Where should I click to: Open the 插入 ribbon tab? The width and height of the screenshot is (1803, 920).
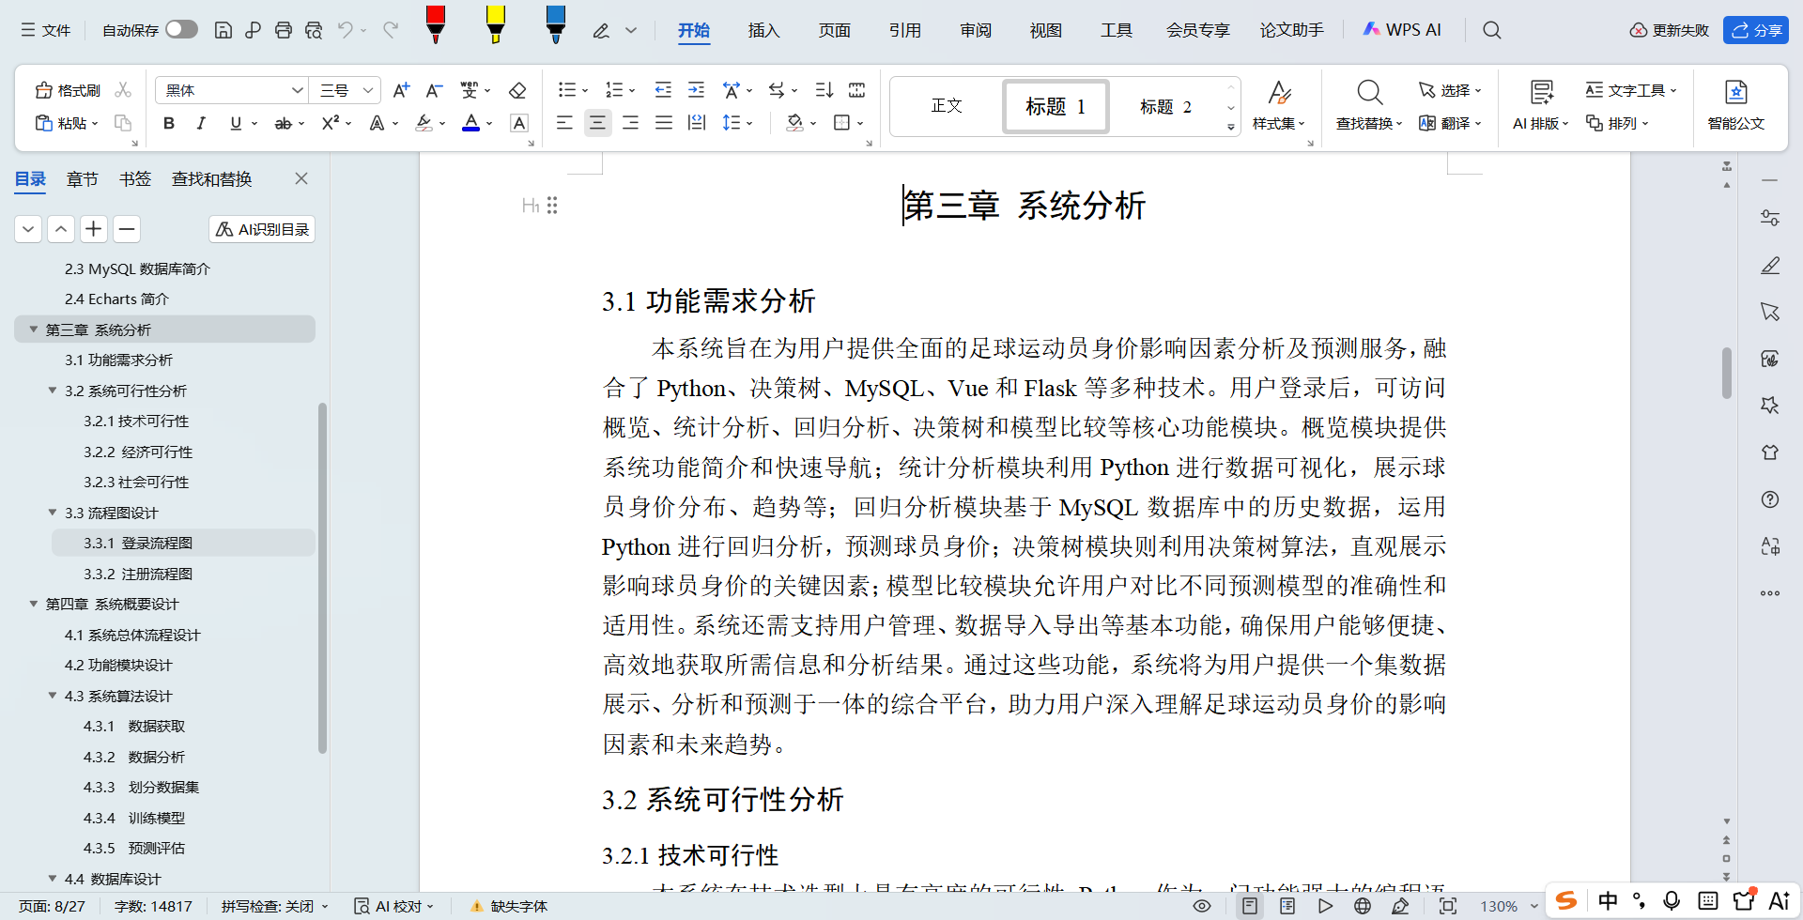click(x=763, y=30)
